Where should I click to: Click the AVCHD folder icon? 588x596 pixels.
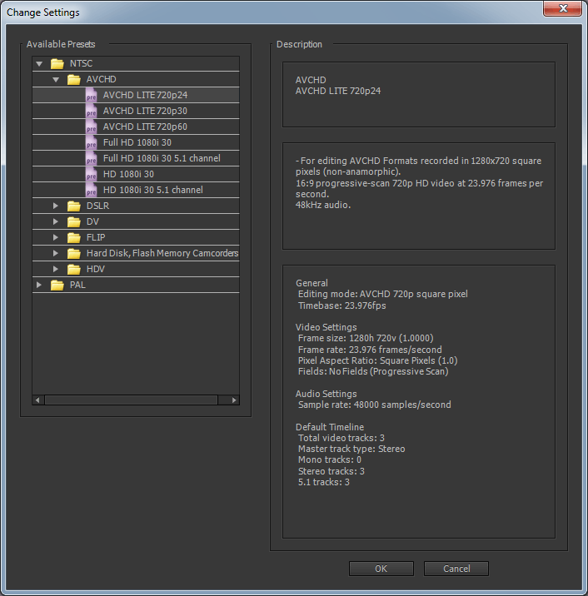coord(74,79)
